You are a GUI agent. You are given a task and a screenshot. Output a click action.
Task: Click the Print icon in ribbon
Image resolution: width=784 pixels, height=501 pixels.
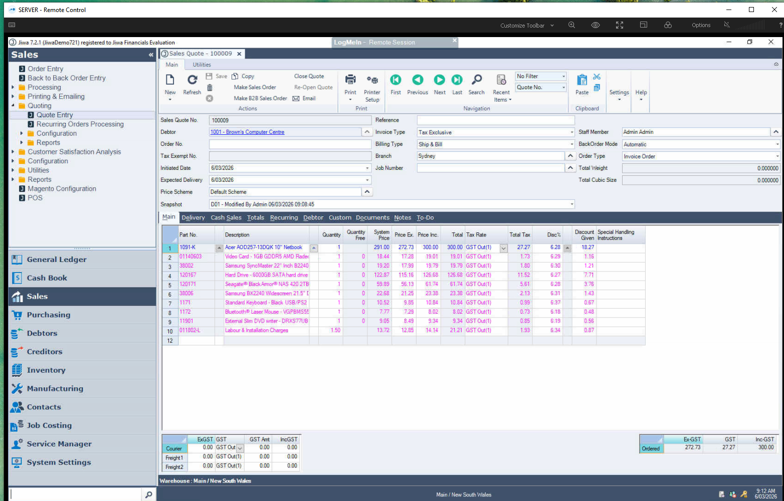[x=350, y=80]
